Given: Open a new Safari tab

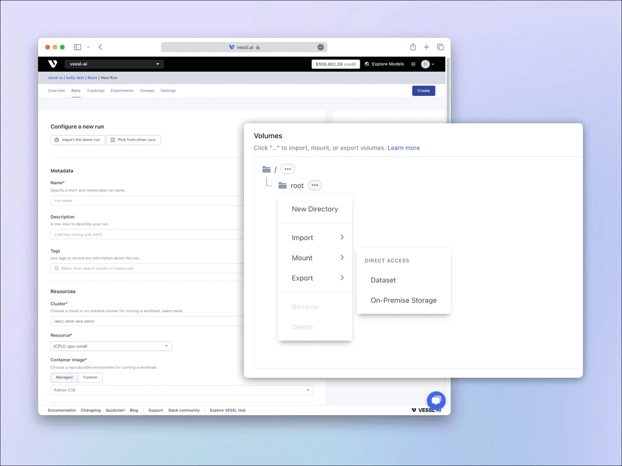Looking at the screenshot, I should 427,47.
